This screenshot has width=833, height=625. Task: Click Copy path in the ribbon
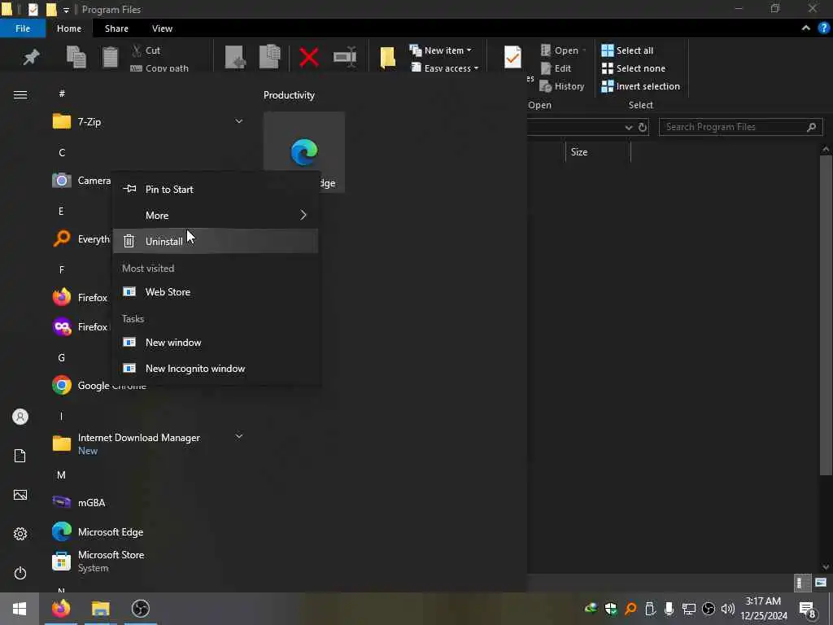coord(159,68)
